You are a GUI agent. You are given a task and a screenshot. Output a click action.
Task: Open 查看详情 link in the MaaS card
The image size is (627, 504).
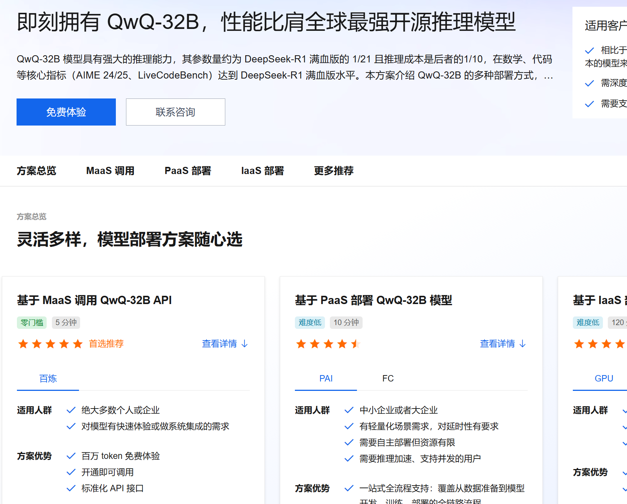pyautogui.click(x=225, y=344)
